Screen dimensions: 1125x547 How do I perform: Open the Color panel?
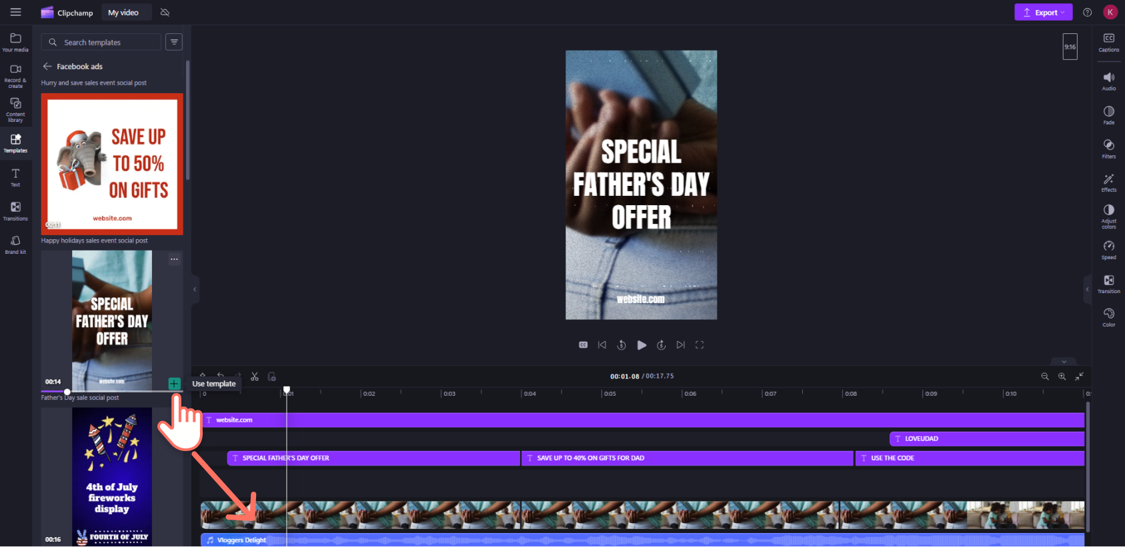pyautogui.click(x=1108, y=317)
